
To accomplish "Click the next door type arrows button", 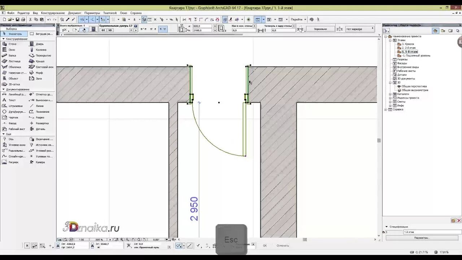I will [110, 30].
